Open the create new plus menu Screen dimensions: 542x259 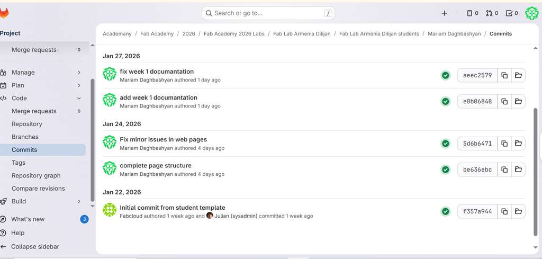tap(444, 13)
